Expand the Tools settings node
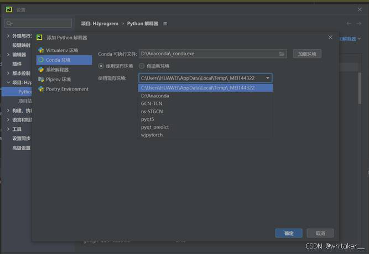The width and height of the screenshot is (369, 254). pos(8,129)
